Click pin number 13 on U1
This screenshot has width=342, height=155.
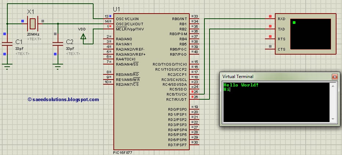[x=106, y=16]
